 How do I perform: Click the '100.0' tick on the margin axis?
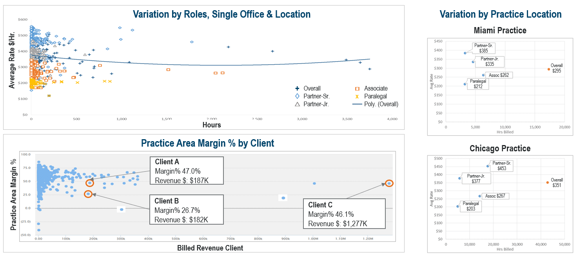pos(25,154)
